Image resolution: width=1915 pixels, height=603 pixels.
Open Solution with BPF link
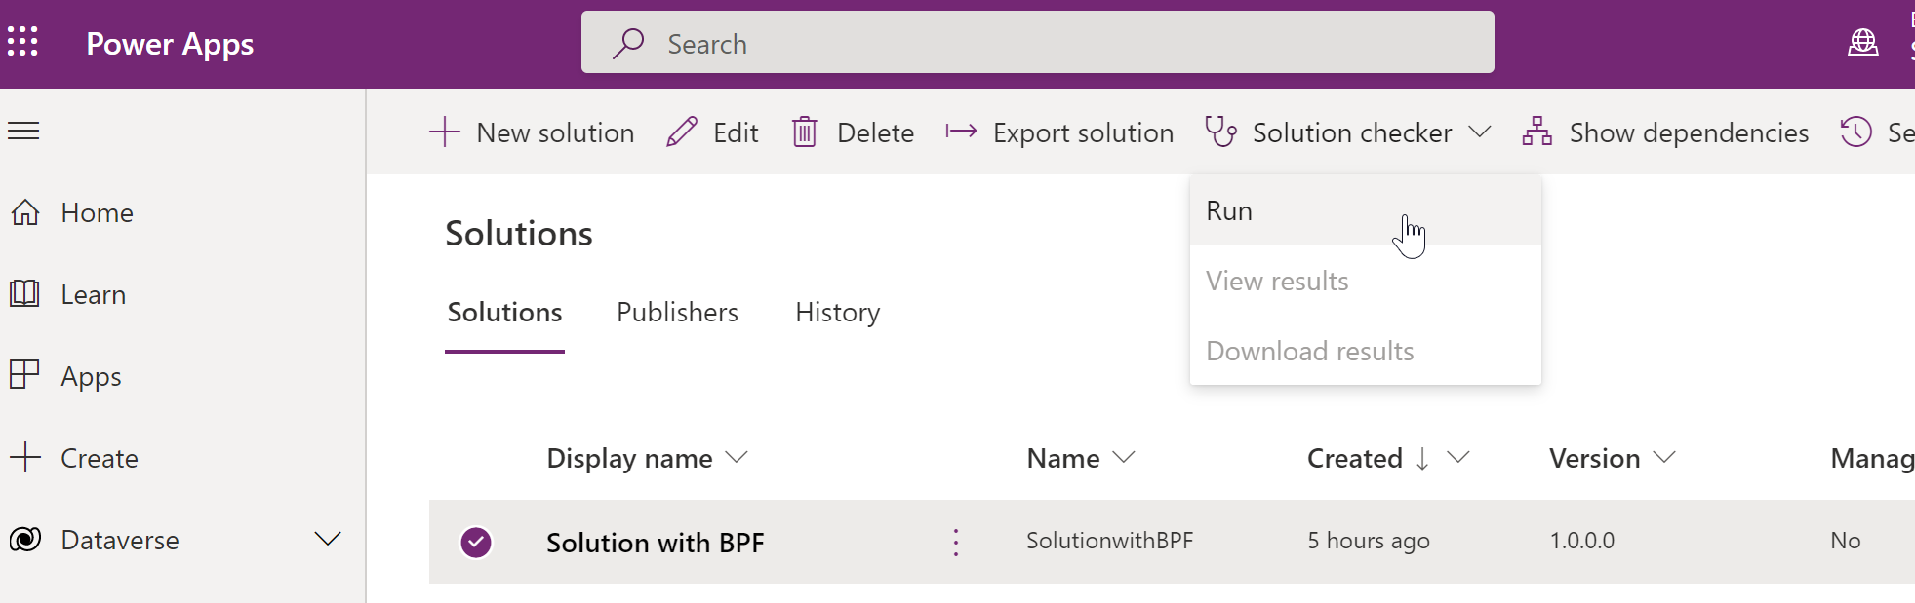(x=655, y=543)
